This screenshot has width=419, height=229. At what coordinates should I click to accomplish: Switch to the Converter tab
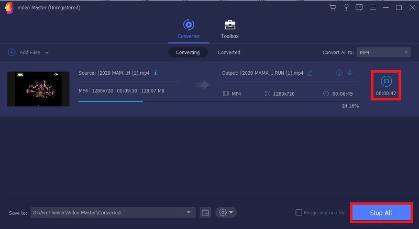pos(189,29)
